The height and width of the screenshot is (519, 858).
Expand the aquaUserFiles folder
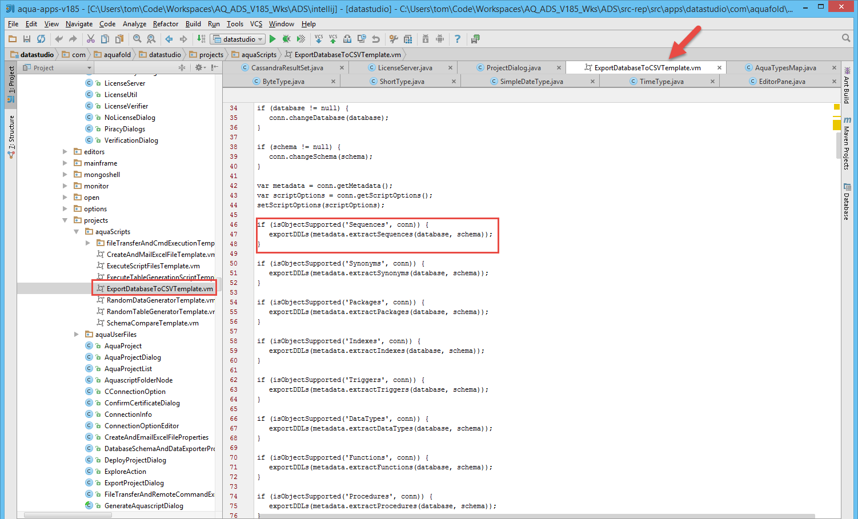point(77,335)
